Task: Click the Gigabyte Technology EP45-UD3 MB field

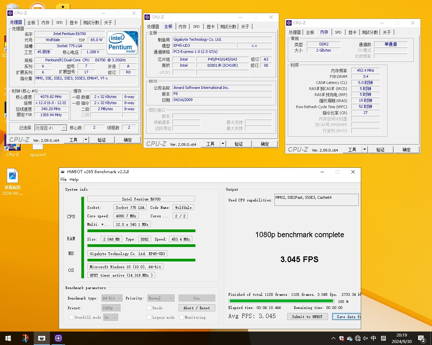Action: pyautogui.click(x=127, y=254)
